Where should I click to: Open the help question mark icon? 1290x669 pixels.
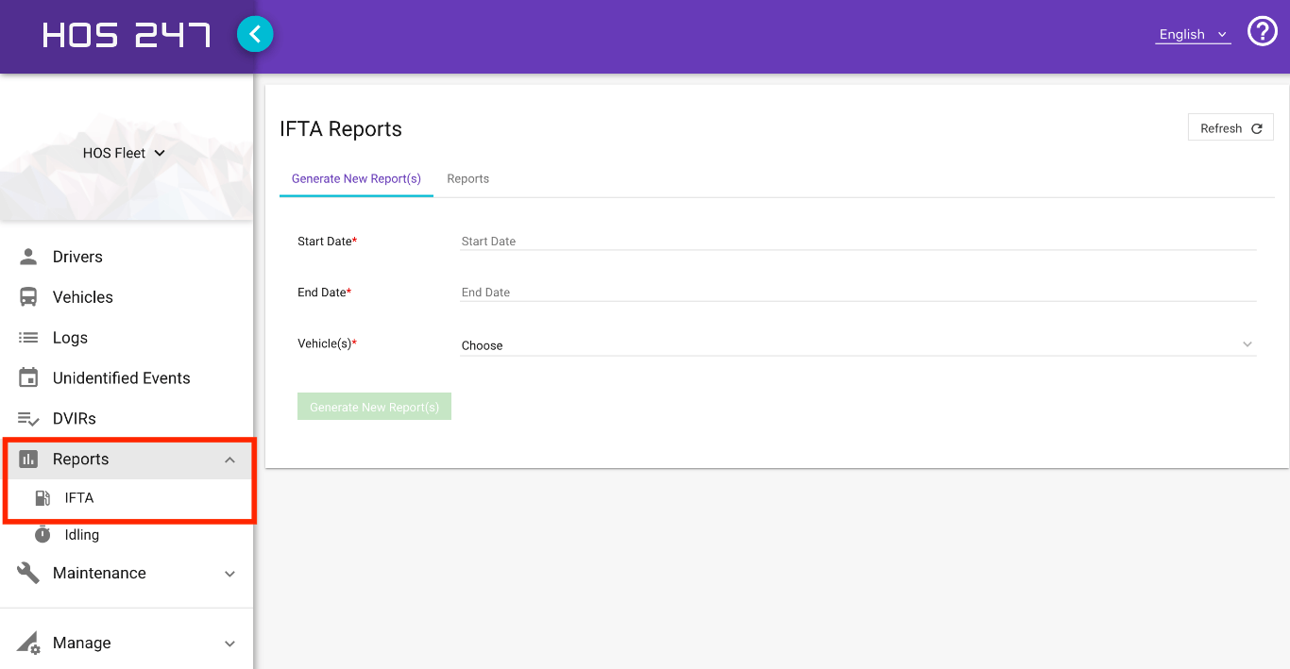point(1263,32)
